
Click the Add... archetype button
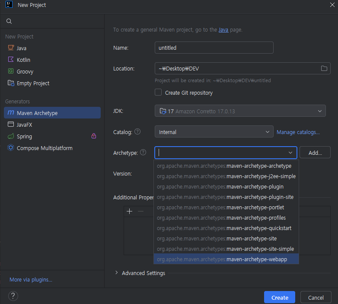pyautogui.click(x=315, y=152)
